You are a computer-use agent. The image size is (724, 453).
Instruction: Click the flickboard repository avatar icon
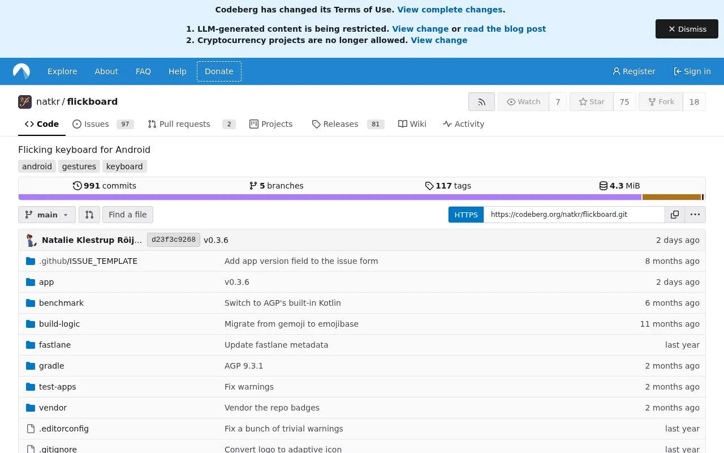25,102
